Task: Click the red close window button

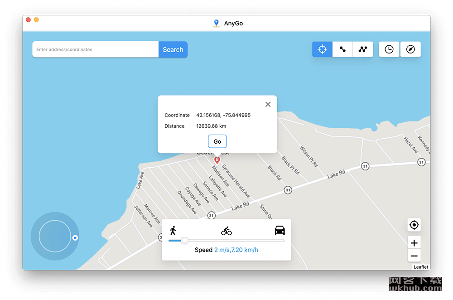Action: point(28,19)
